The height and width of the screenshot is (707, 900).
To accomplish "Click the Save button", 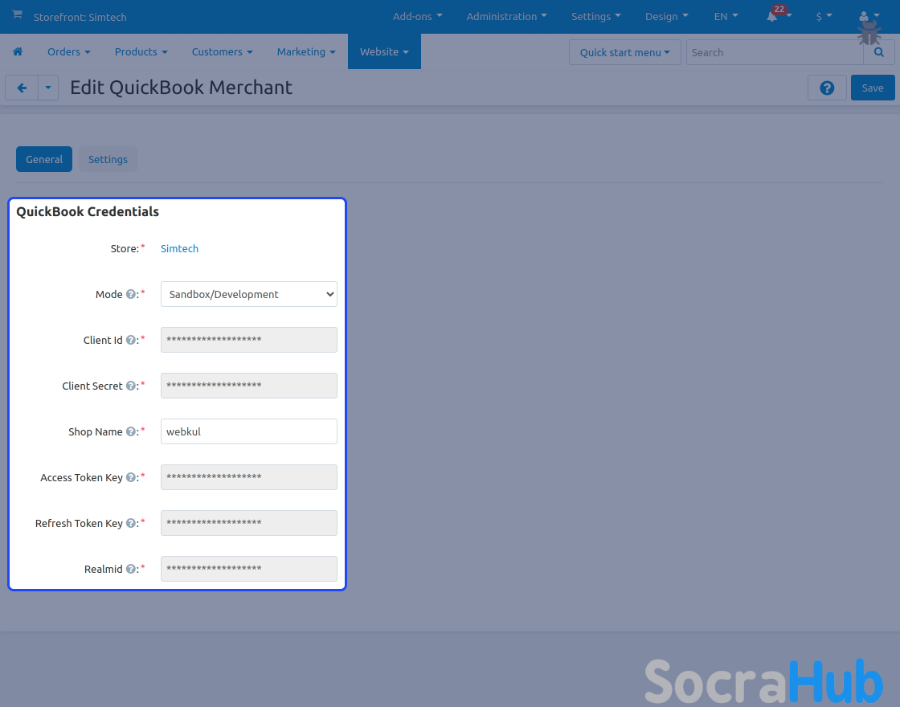I will point(872,88).
